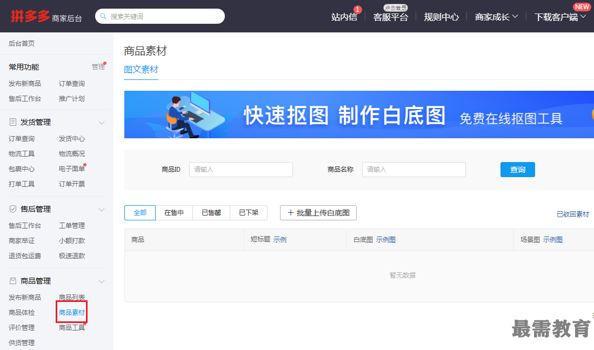The width and height of the screenshot is (594, 350).
Task: Open 站内信 in top bar
Action: click(344, 17)
